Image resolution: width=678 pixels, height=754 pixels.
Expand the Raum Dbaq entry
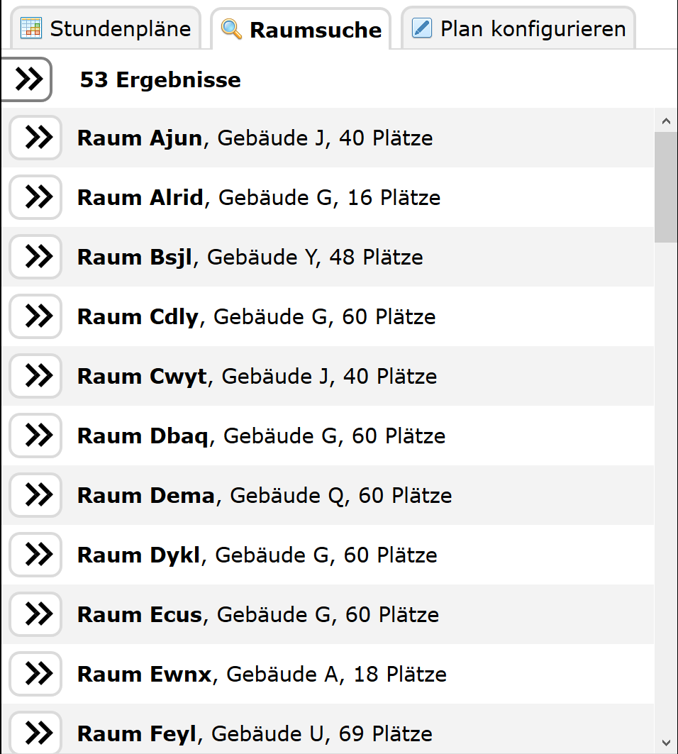35,436
